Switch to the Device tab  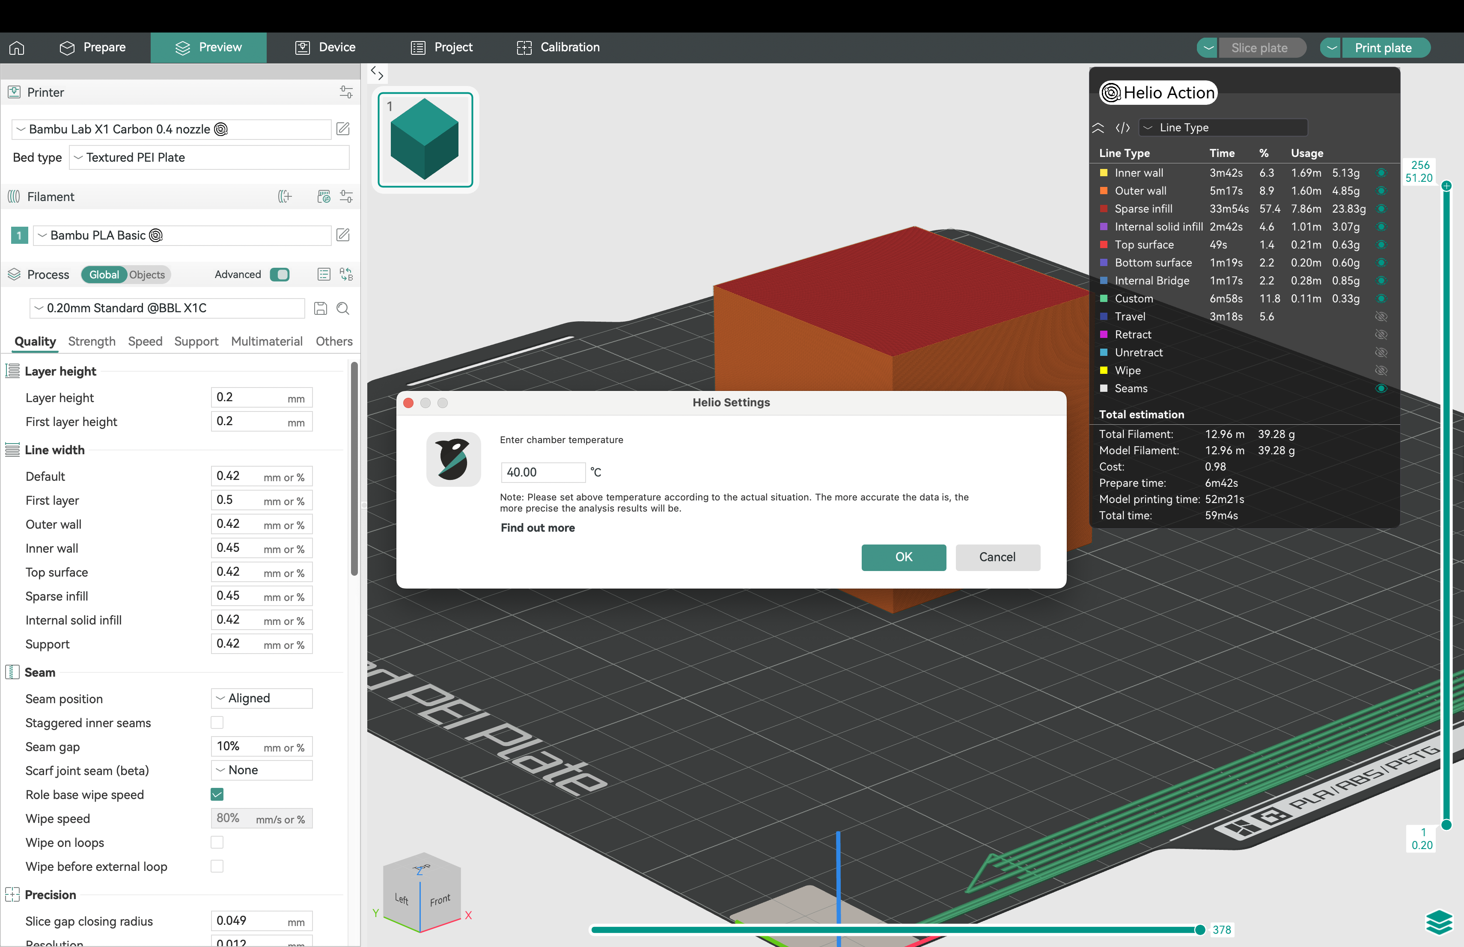point(325,47)
